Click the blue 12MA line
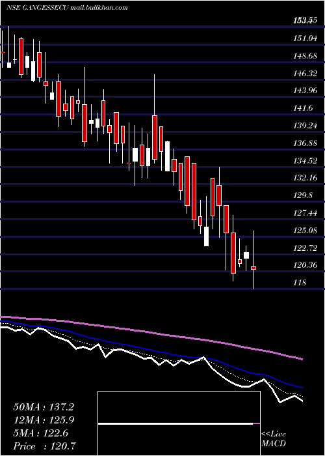 tap(151, 350)
